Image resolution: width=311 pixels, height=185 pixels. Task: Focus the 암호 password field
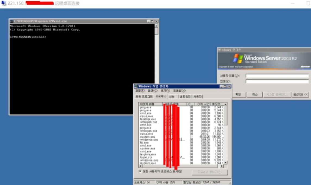coord(277,81)
